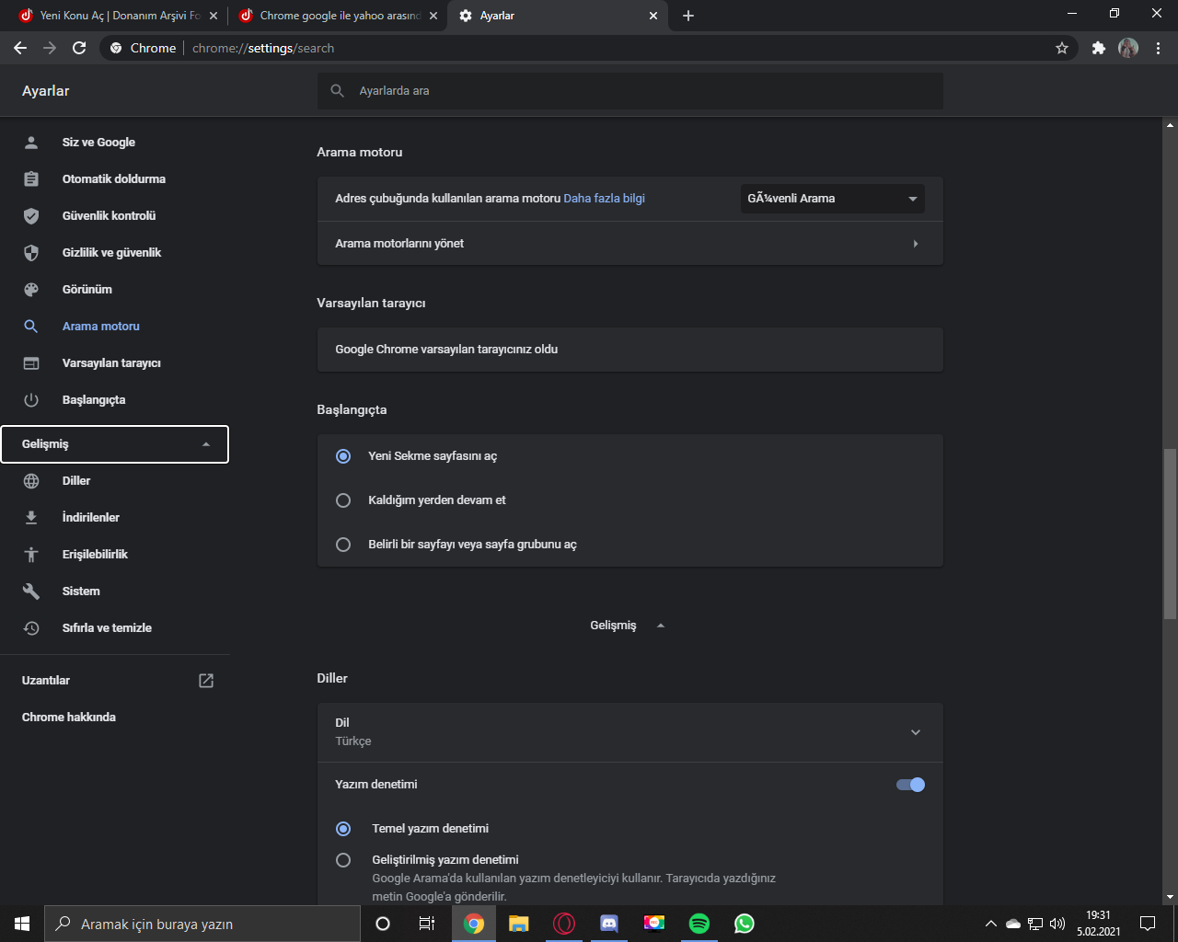The height and width of the screenshot is (942, 1178).
Task: Open the Windows Start menu
Action: pyautogui.click(x=22, y=924)
